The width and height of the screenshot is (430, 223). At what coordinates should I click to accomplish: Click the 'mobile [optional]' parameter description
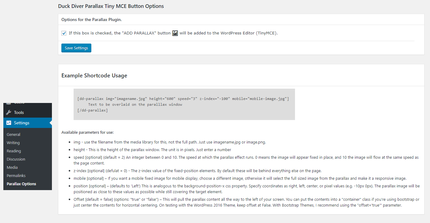(x=240, y=178)
